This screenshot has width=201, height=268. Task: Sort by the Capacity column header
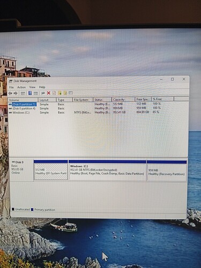(123, 99)
